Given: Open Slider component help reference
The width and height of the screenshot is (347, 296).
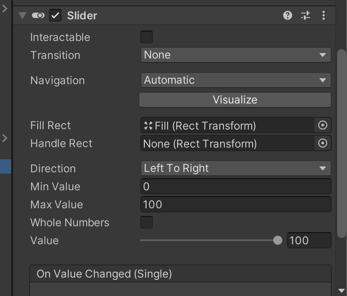Looking at the screenshot, I should (x=288, y=16).
